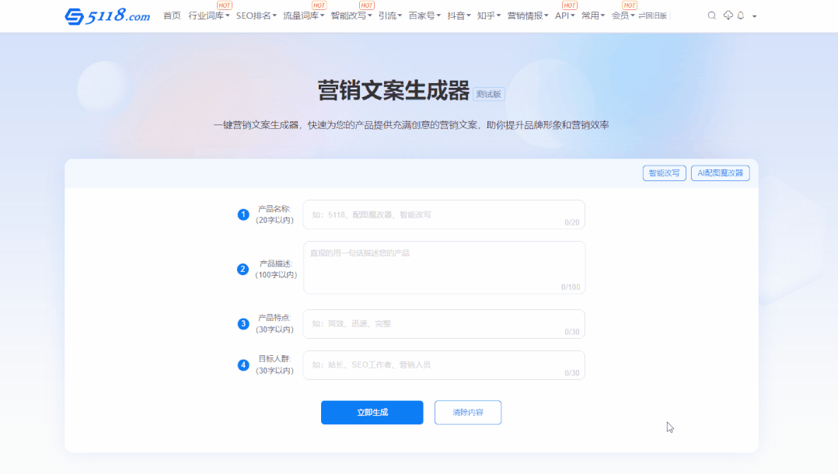Expand the SEO排名 menu
838x474 pixels.
[x=257, y=16]
